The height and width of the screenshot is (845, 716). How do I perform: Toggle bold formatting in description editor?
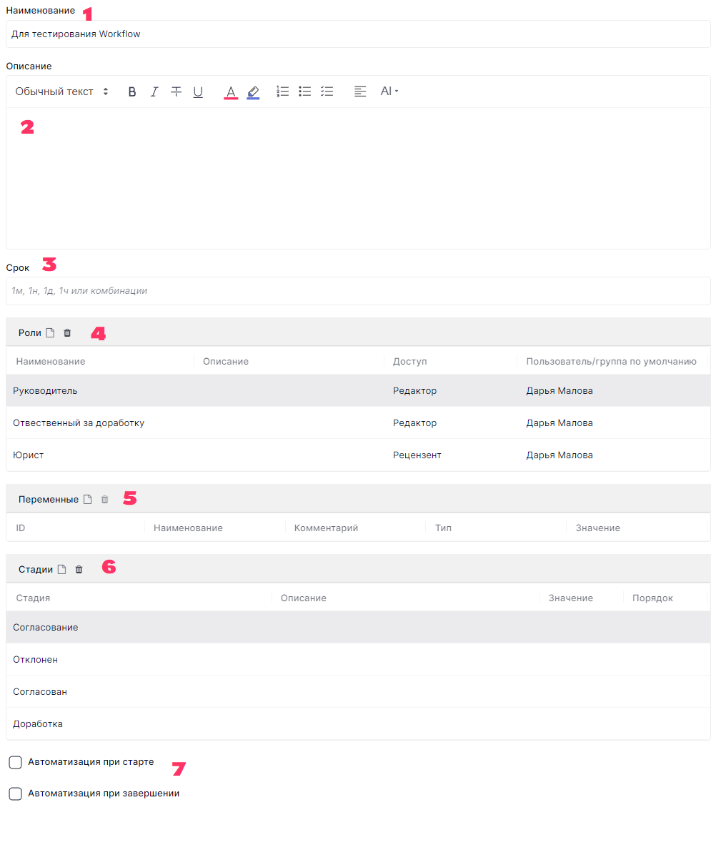pos(132,92)
